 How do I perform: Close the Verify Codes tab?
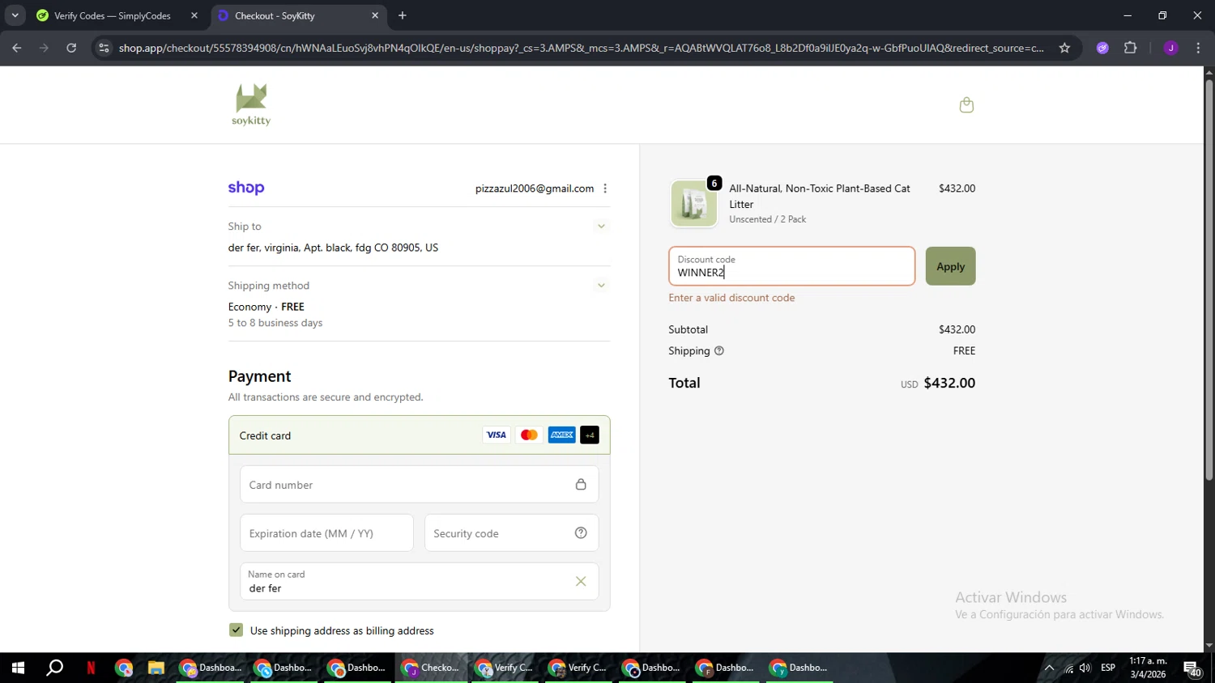coord(194,15)
